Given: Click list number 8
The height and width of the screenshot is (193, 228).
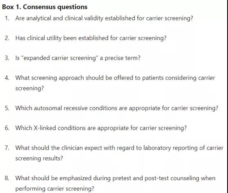Looking at the screenshot, I should 7,178.
